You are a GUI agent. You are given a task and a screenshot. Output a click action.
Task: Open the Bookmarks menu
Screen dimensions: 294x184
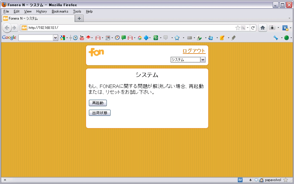[60, 11]
